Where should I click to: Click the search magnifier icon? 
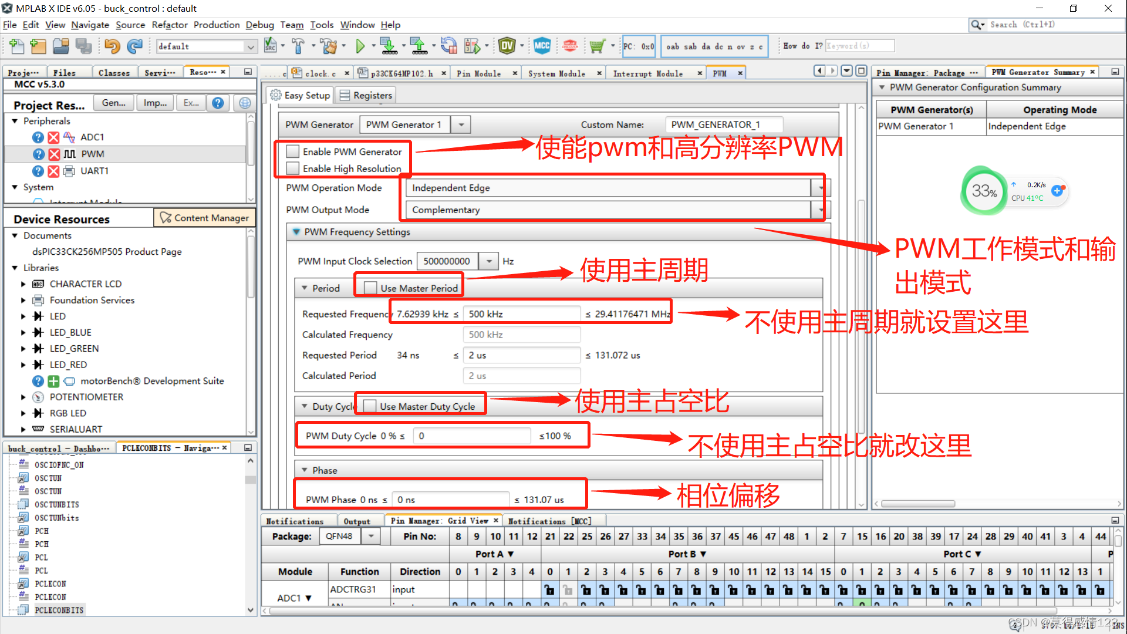tap(977, 25)
